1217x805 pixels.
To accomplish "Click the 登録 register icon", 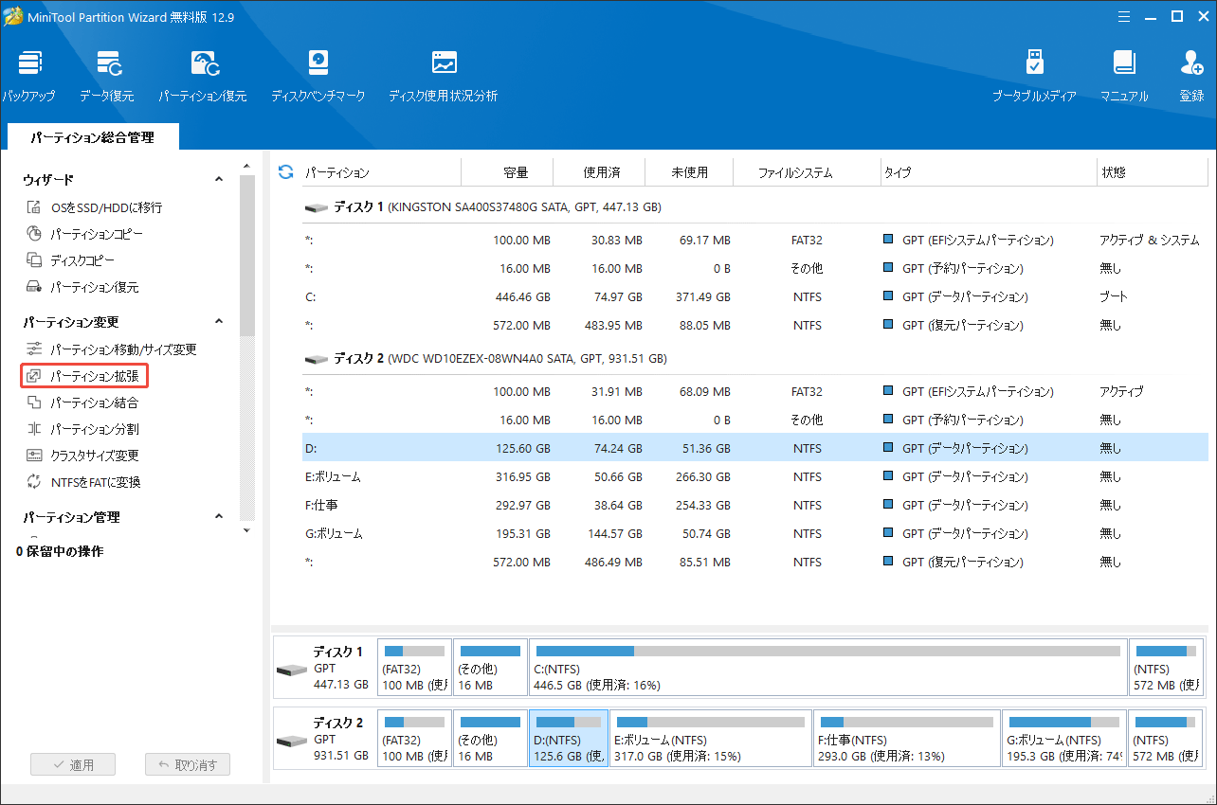I will point(1191,76).
